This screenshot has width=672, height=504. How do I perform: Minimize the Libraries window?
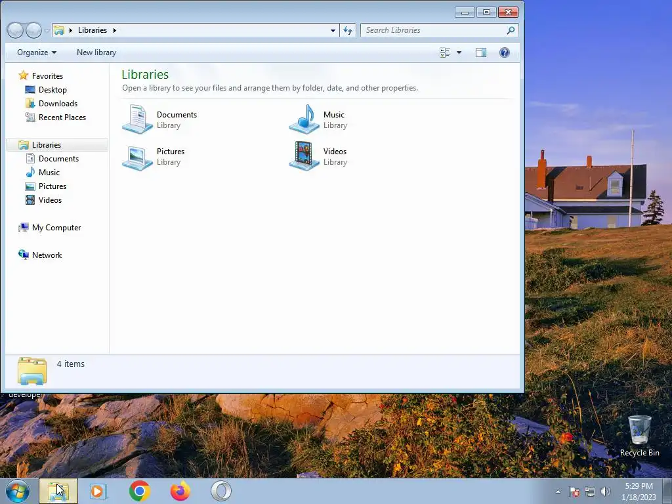pos(465,12)
